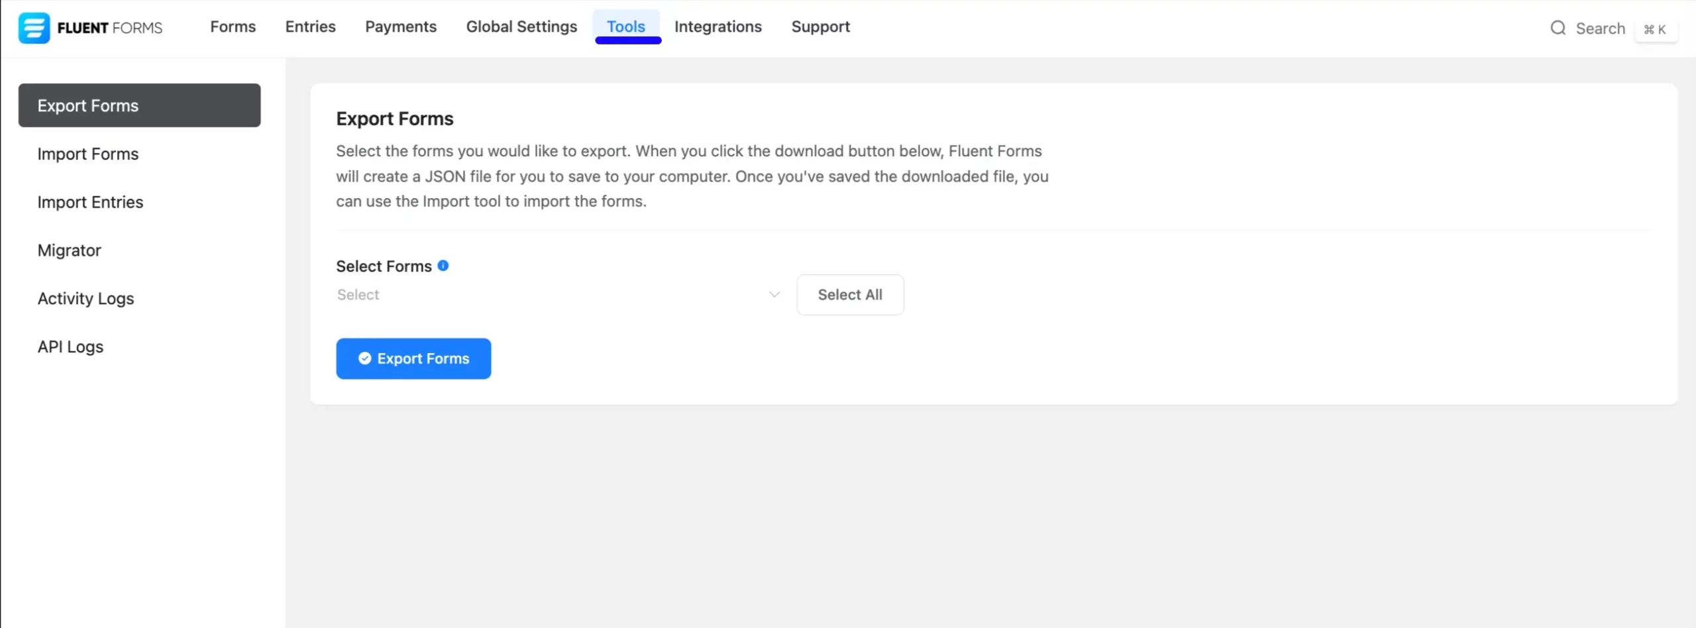Screen dimensions: 1696x628
Task: Click the ⌘K shortcut badge
Action: (1655, 29)
